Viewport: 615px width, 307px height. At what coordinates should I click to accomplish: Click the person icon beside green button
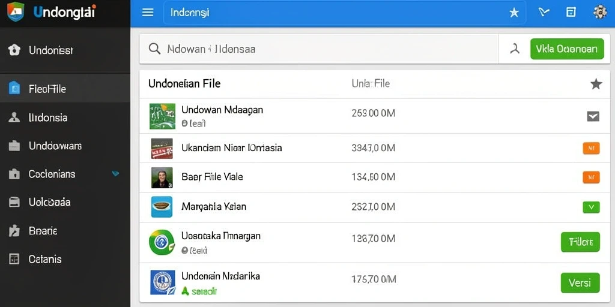tap(515, 49)
